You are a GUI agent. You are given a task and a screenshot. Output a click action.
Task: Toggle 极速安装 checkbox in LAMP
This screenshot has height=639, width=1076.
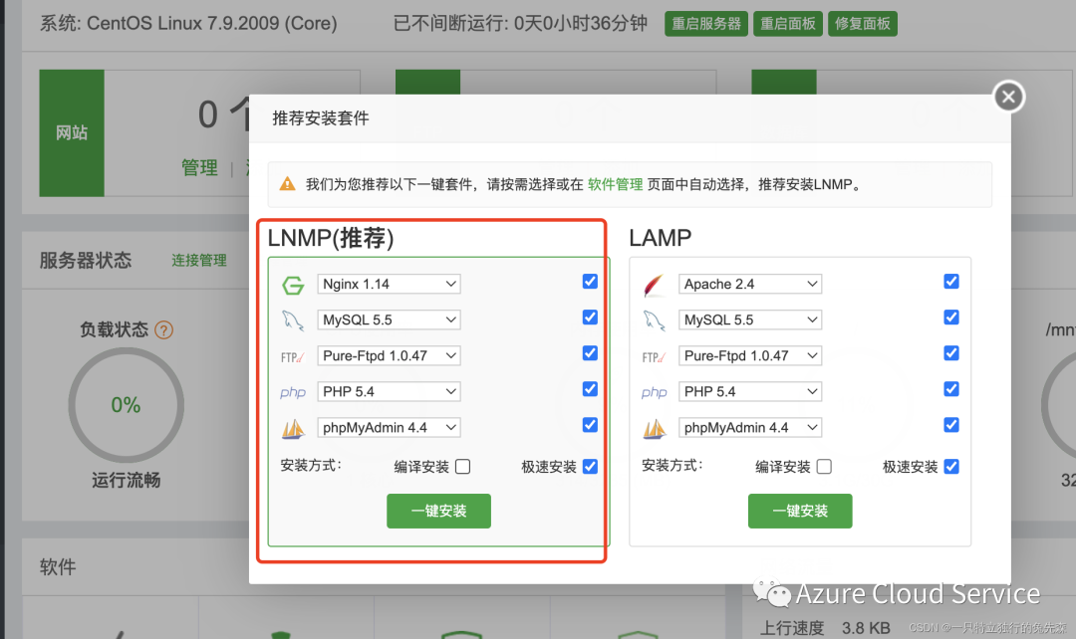[x=951, y=467]
